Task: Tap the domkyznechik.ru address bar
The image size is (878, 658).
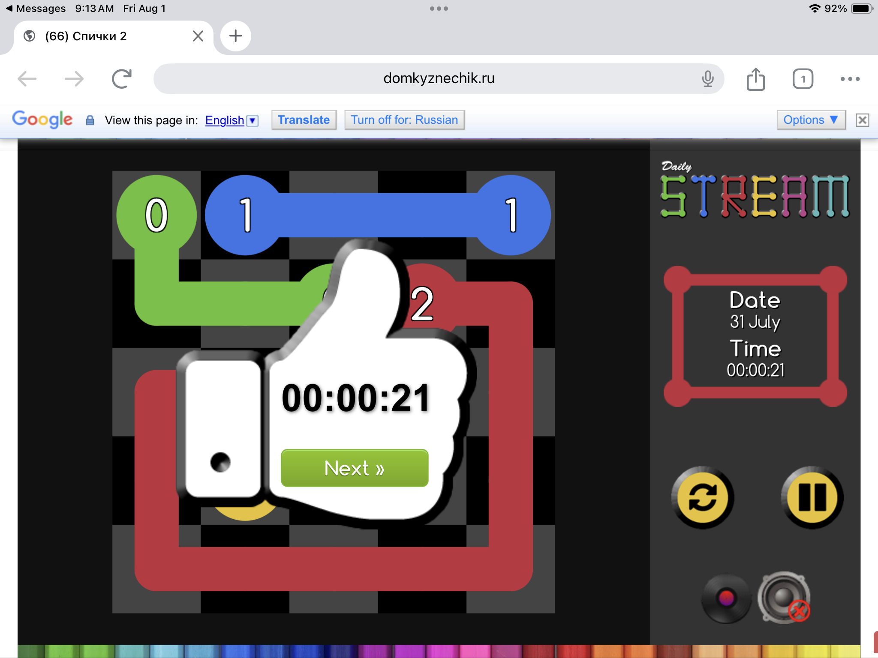Action: (x=439, y=79)
